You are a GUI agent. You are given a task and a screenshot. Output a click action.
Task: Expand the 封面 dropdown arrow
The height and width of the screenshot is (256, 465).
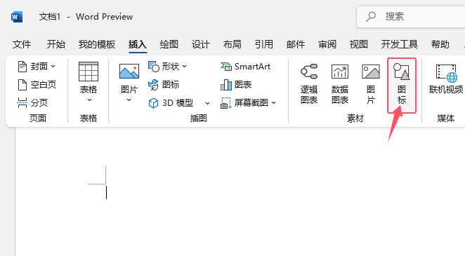coord(53,67)
